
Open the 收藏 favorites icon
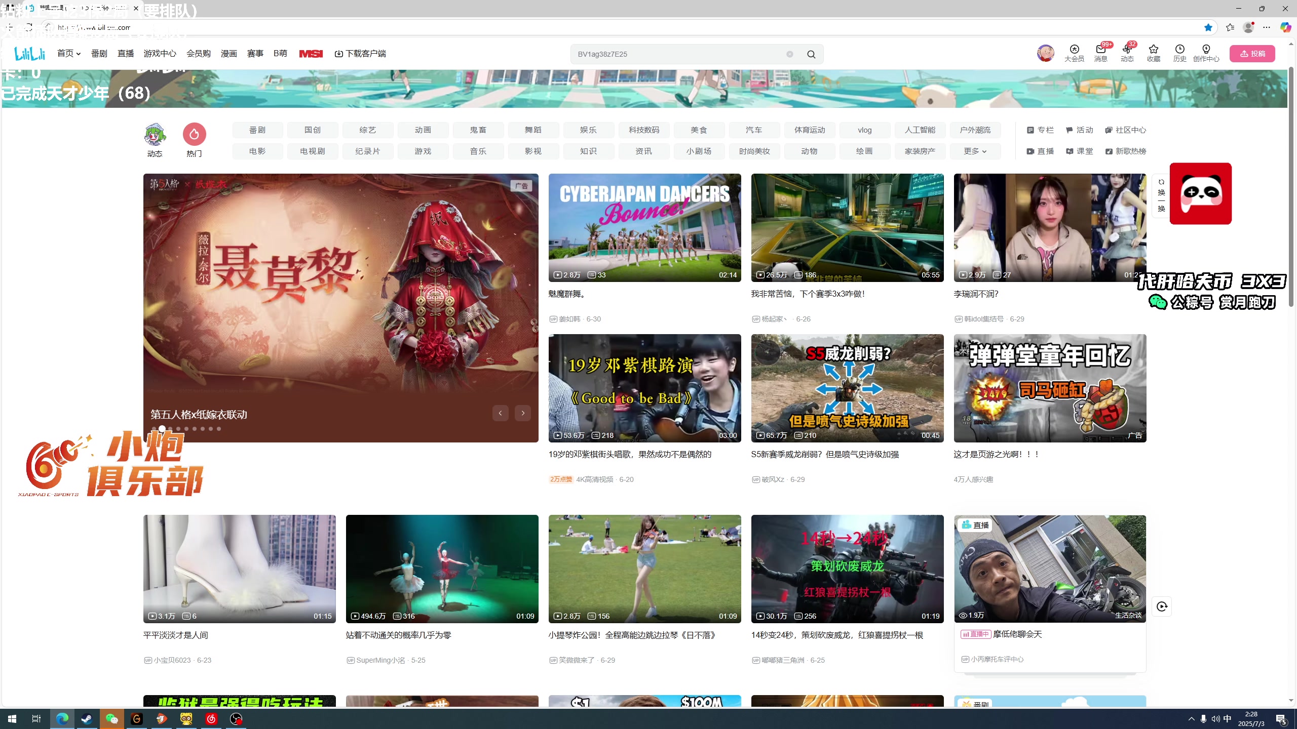[1154, 53]
